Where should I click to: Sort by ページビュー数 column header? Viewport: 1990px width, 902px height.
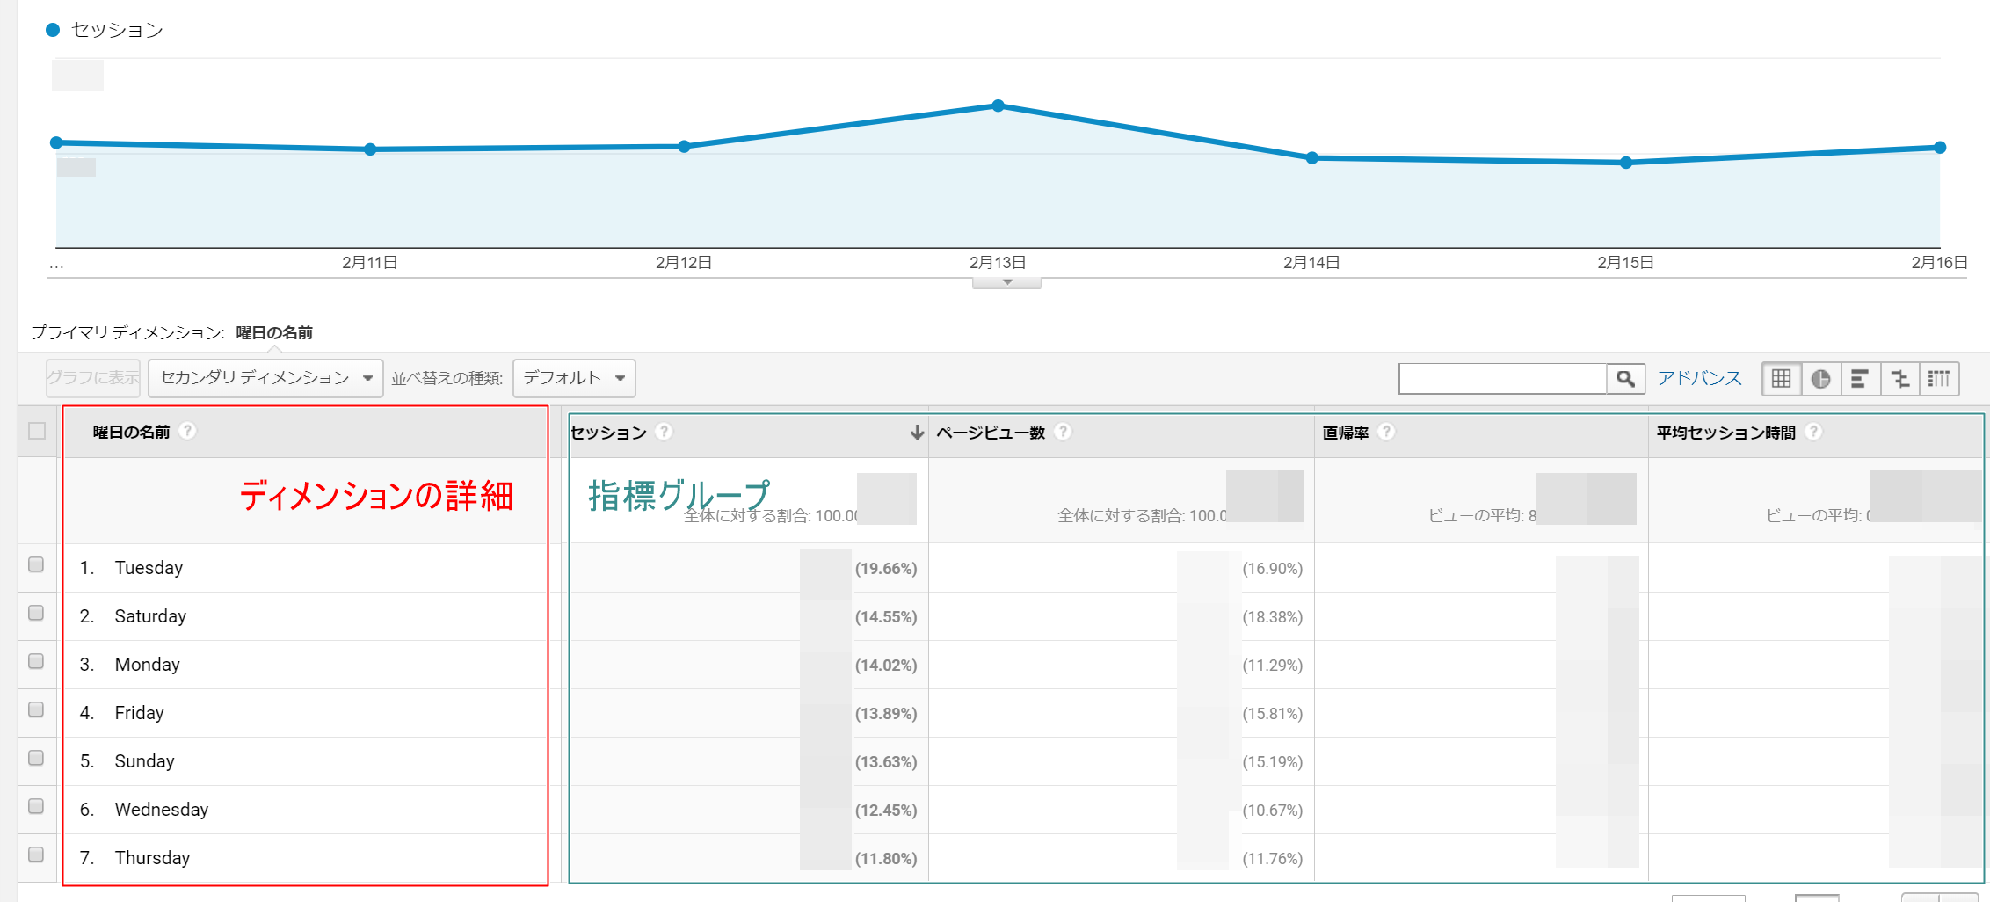tap(991, 433)
